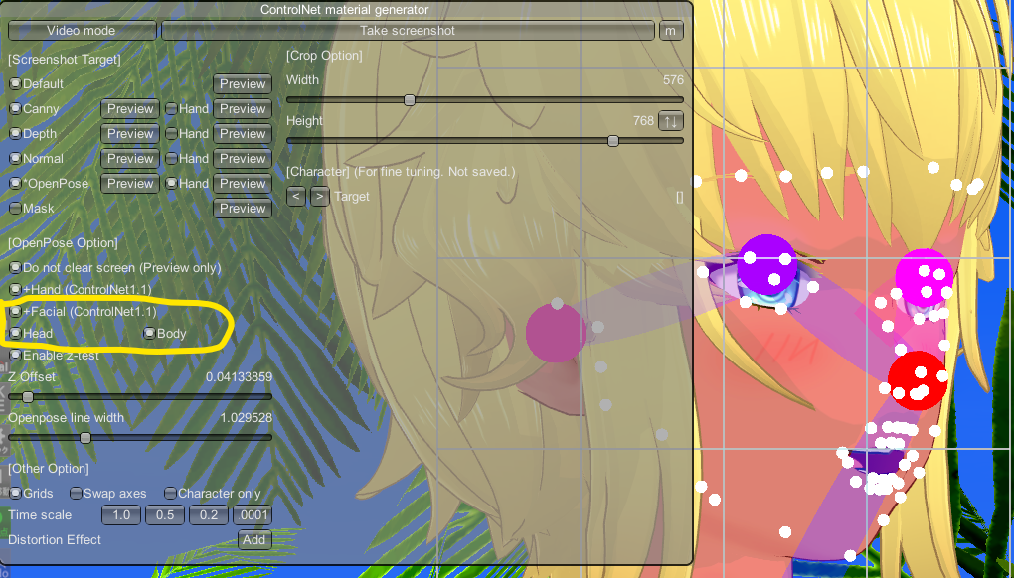Toggle Hand option for OpenPose

tap(171, 184)
